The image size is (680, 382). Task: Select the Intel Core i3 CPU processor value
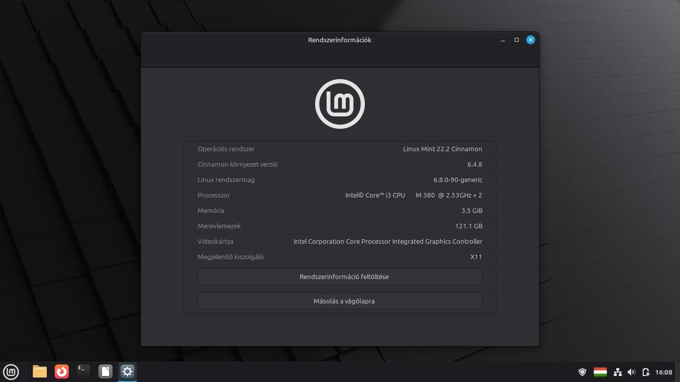(414, 195)
